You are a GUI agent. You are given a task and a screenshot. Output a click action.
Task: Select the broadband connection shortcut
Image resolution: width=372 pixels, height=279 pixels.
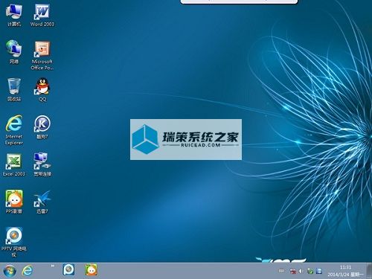(x=42, y=164)
